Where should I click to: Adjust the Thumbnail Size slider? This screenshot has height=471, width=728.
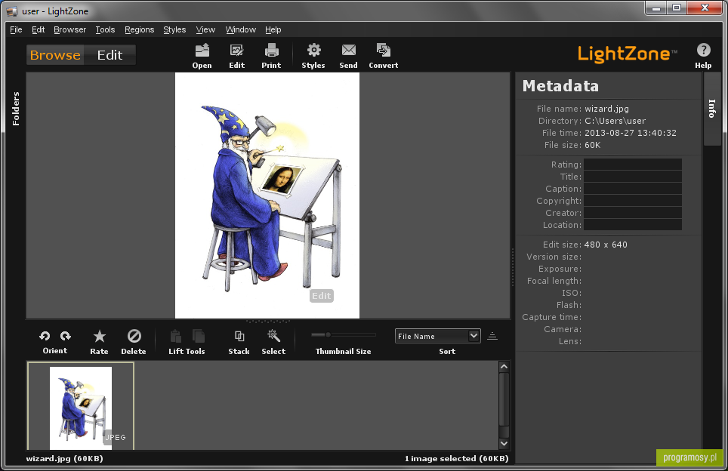[x=329, y=334]
